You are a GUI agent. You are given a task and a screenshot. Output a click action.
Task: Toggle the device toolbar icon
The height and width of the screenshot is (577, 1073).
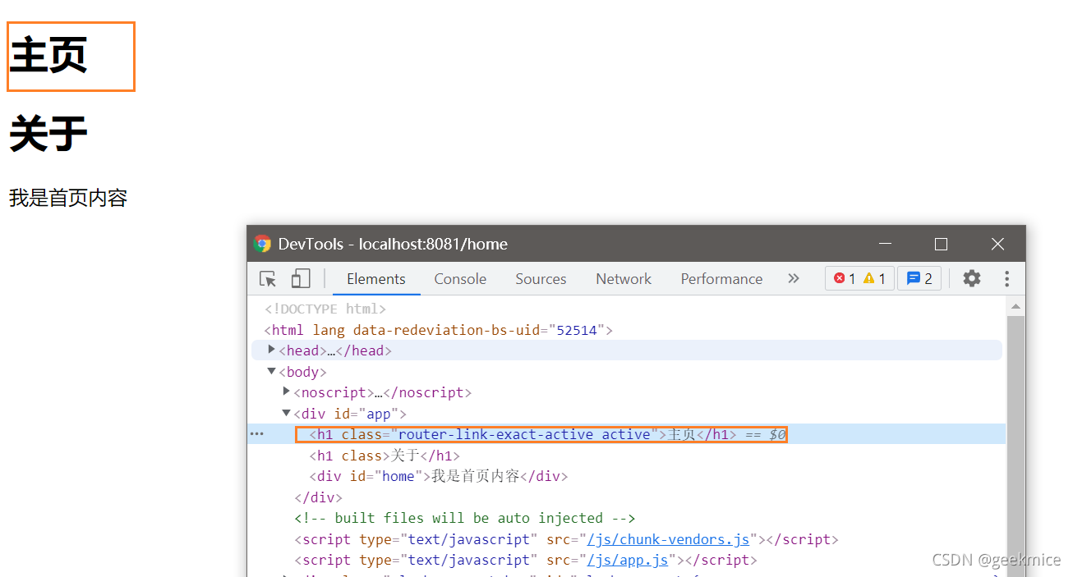(x=301, y=279)
